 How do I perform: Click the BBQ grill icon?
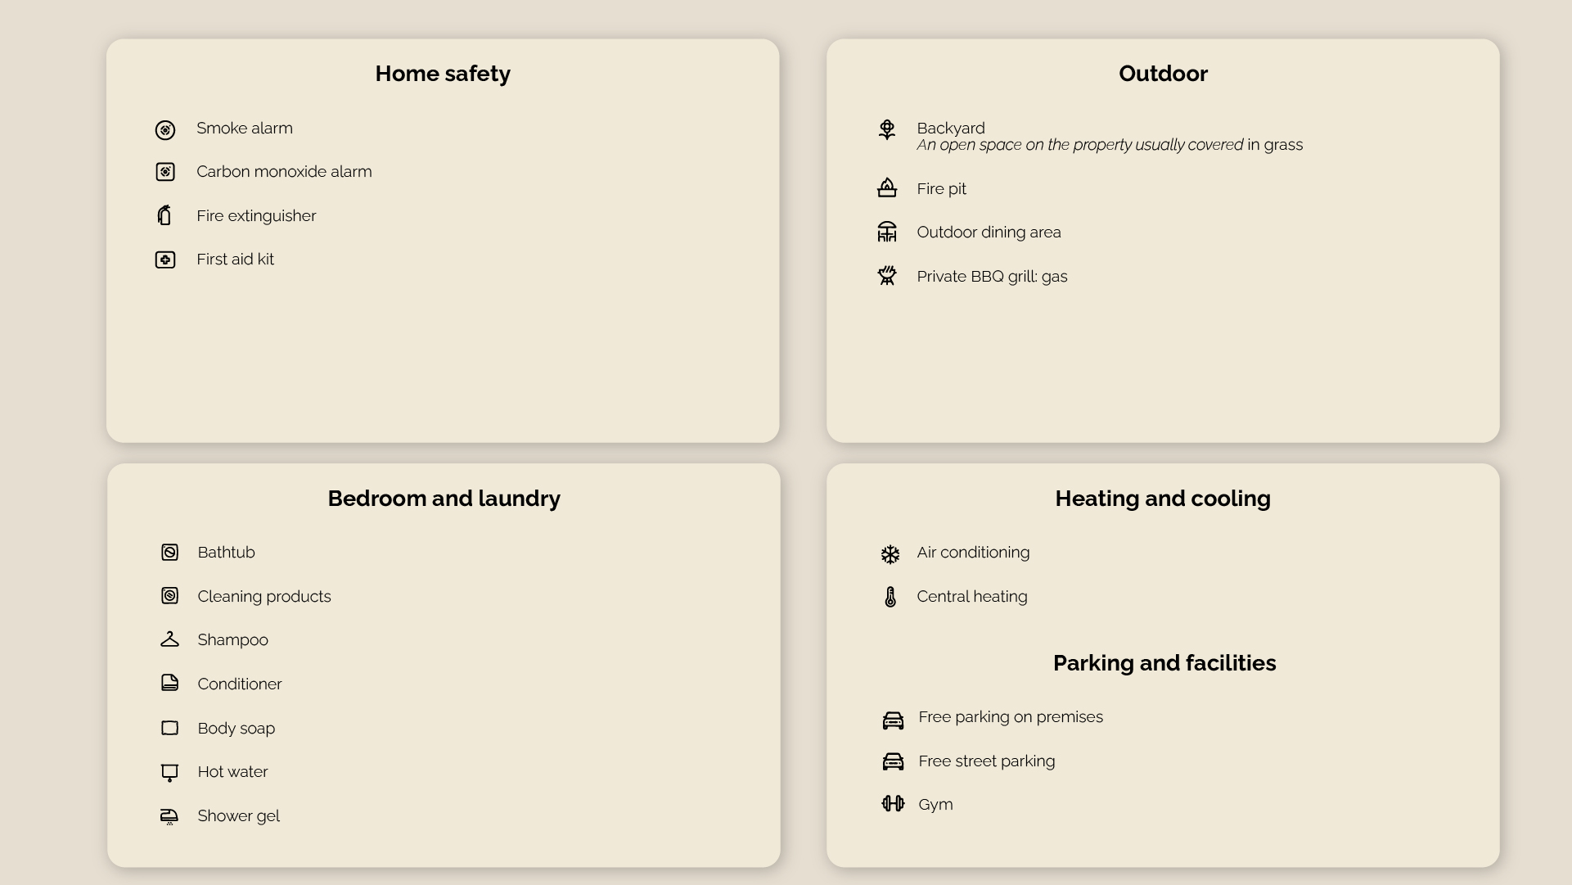coord(887,276)
